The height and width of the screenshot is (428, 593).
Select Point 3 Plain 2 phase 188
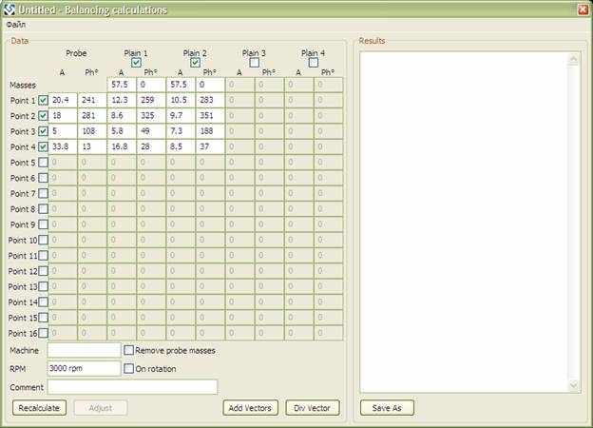[x=210, y=131]
